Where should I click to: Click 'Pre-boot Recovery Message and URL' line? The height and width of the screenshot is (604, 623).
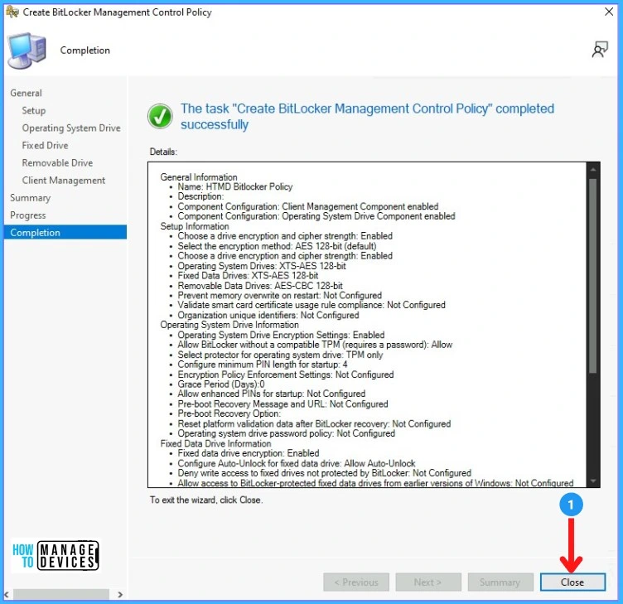[283, 403]
